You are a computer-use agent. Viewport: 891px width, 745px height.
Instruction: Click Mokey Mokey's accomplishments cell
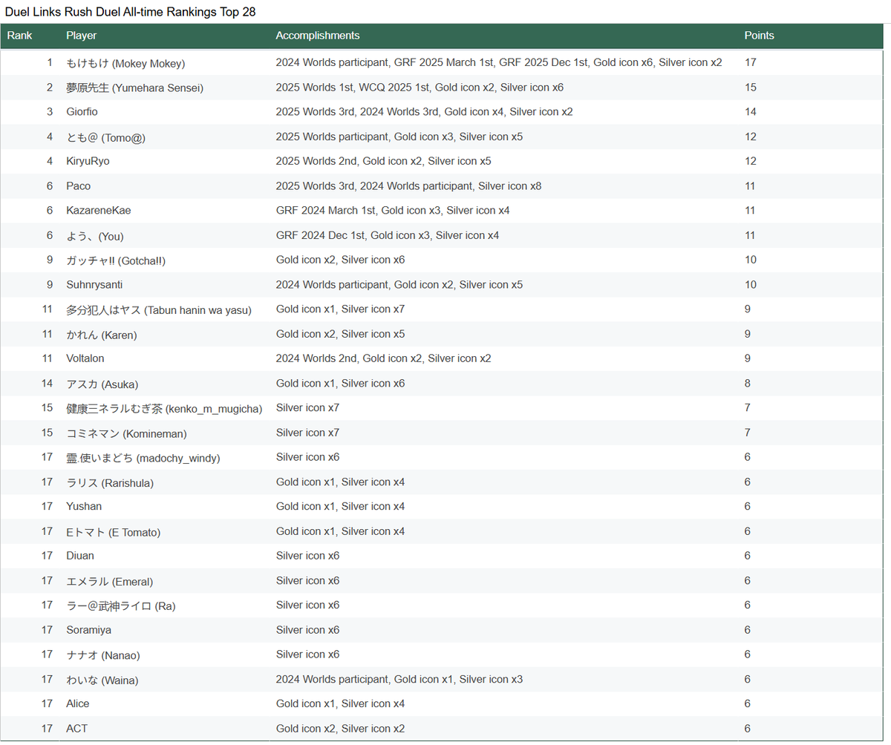[499, 62]
